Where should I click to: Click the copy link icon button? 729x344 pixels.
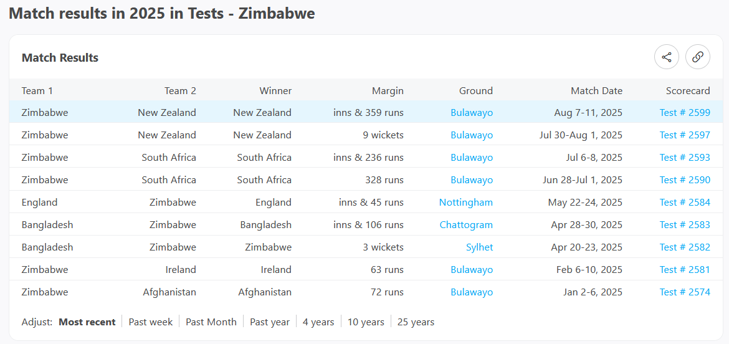click(x=698, y=57)
